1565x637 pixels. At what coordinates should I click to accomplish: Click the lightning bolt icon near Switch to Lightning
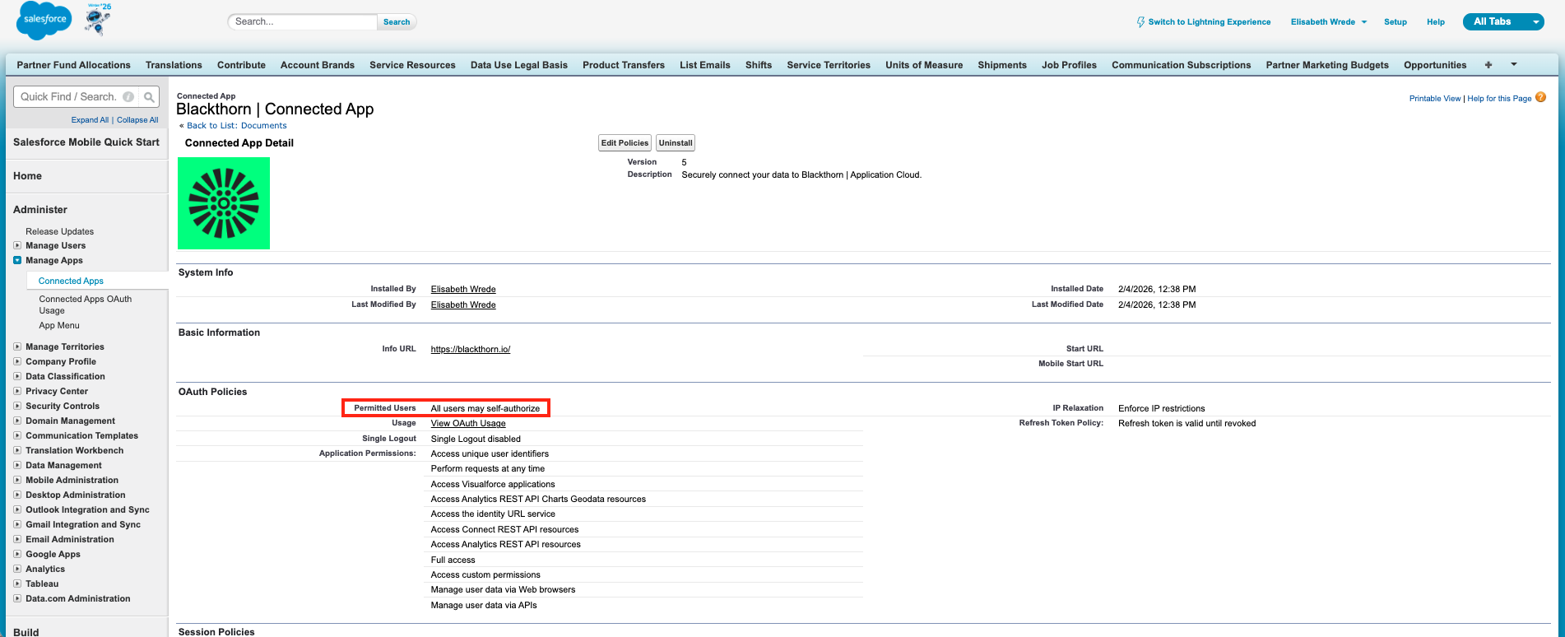click(1141, 22)
